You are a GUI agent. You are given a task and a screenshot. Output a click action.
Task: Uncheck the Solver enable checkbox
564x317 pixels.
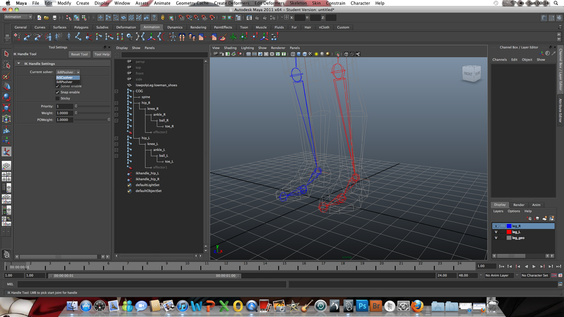click(x=57, y=86)
